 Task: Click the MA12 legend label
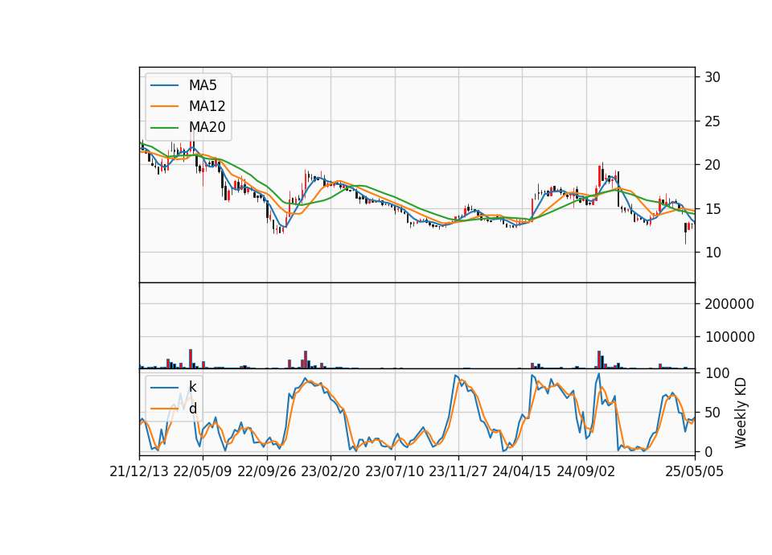point(207,106)
